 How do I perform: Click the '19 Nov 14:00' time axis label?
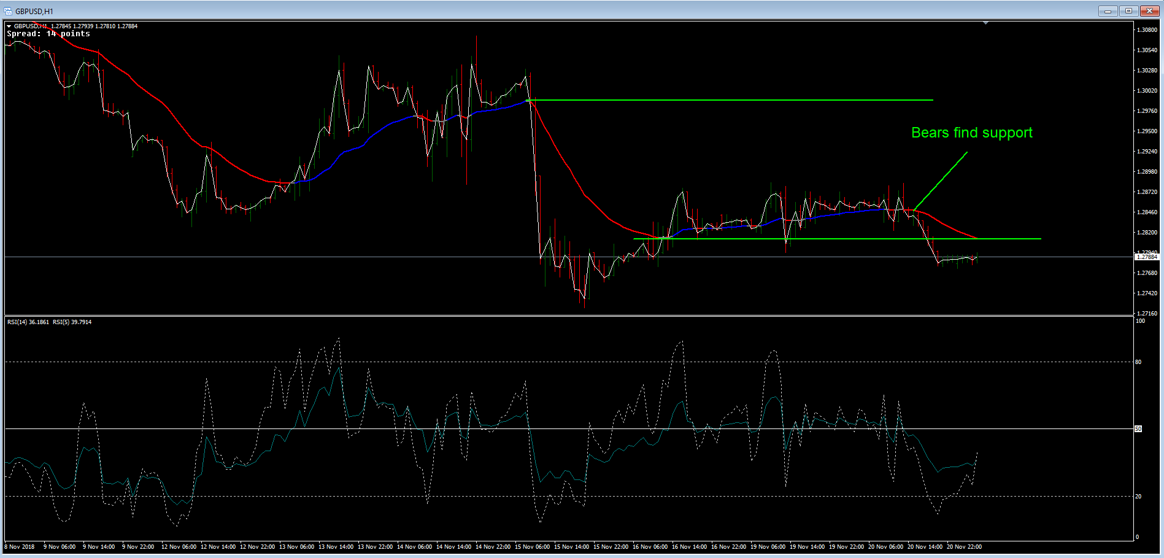coord(807,546)
